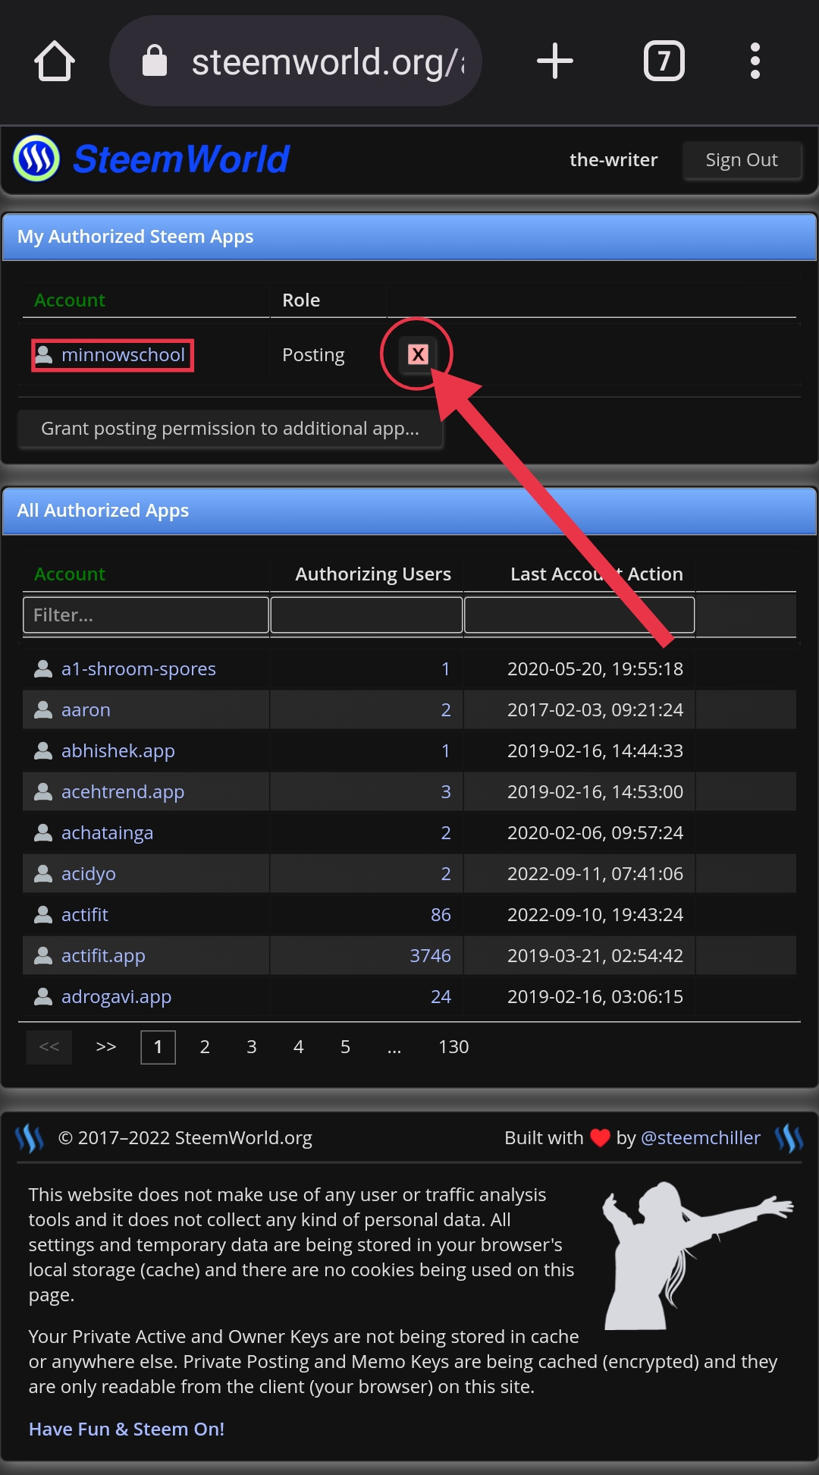This screenshot has height=1475, width=819.
Task: Click the user icon beside acehtrend.app
Action: (43, 791)
